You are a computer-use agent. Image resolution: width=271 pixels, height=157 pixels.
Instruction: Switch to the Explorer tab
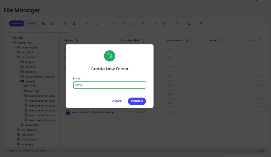point(17,23)
